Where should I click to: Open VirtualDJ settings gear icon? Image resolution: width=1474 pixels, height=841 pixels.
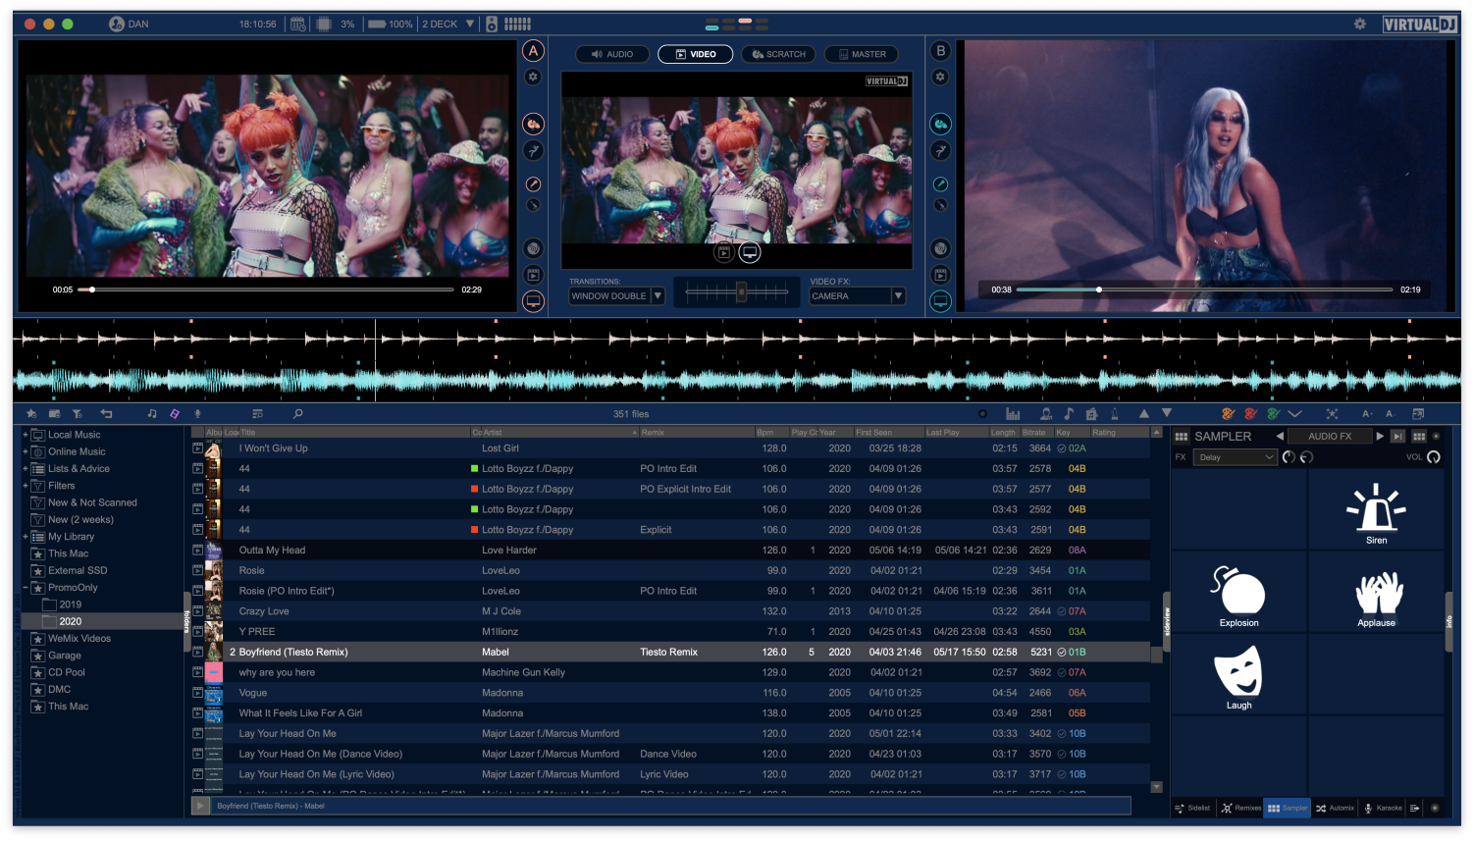[1360, 24]
